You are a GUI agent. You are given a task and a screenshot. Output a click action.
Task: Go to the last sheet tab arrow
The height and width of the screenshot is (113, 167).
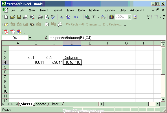pyautogui.click(x=17, y=104)
